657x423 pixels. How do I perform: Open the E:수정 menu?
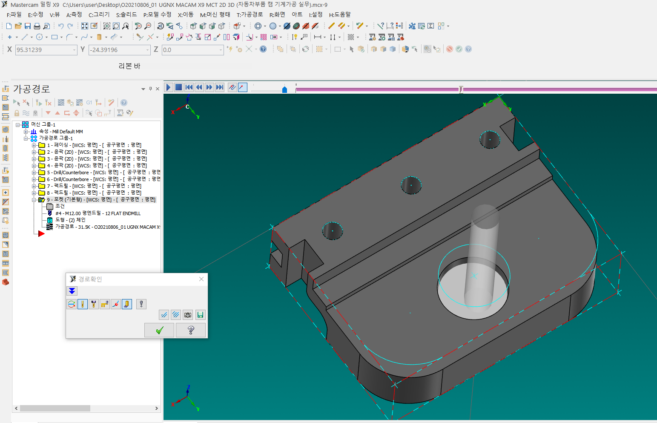tap(36, 14)
